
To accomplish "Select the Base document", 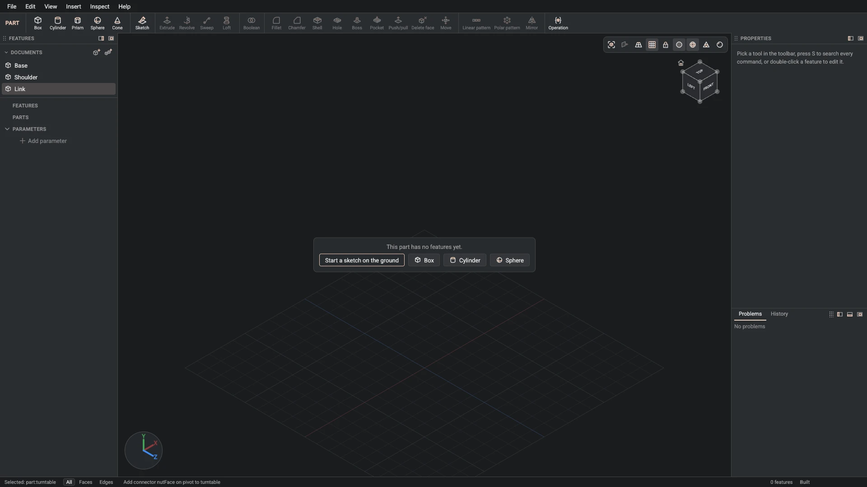I will click(x=59, y=65).
